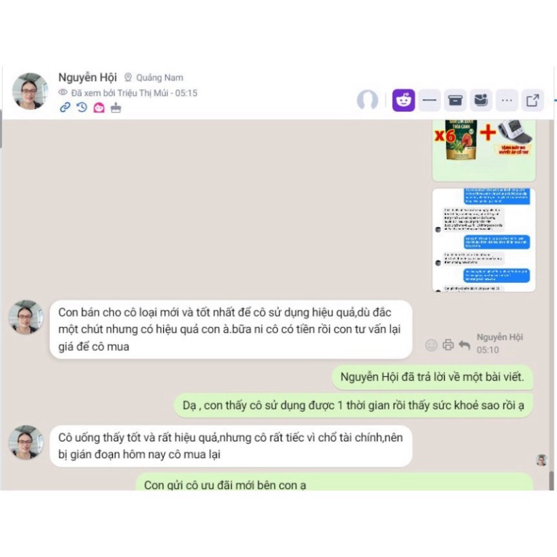
Task: Add emoji reaction to 05:10 message
Action: click(x=431, y=345)
